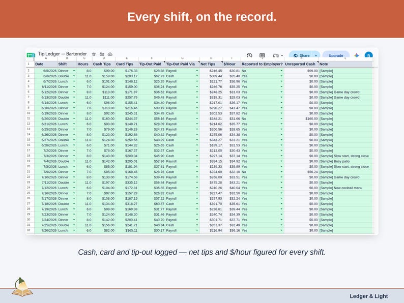This screenshot has height=303, width=404.
Task: Click the $293.17 card tips cell
Action: click(127, 76)
